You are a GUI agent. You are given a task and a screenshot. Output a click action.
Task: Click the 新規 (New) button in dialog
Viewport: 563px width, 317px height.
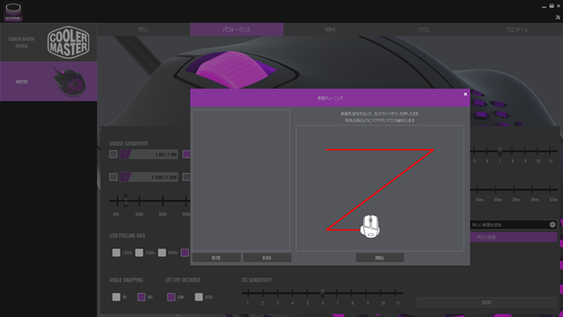216,258
